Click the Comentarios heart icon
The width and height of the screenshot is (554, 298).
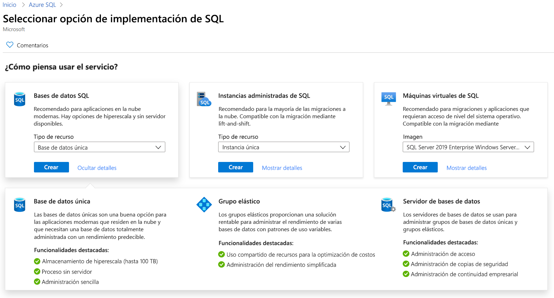(10, 45)
